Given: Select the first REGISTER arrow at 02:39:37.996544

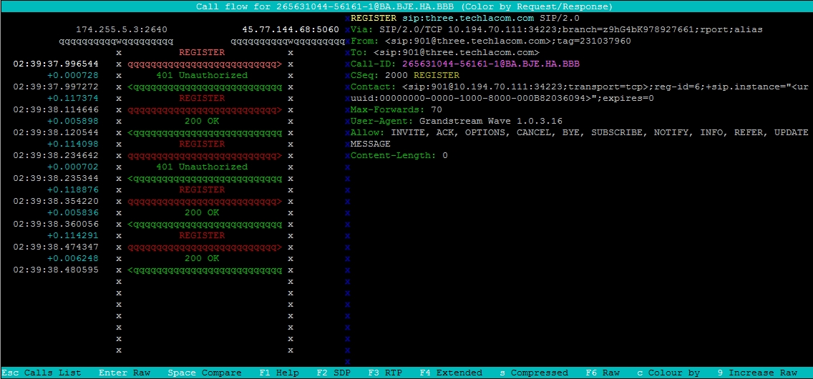Looking at the screenshot, I should click(x=205, y=64).
